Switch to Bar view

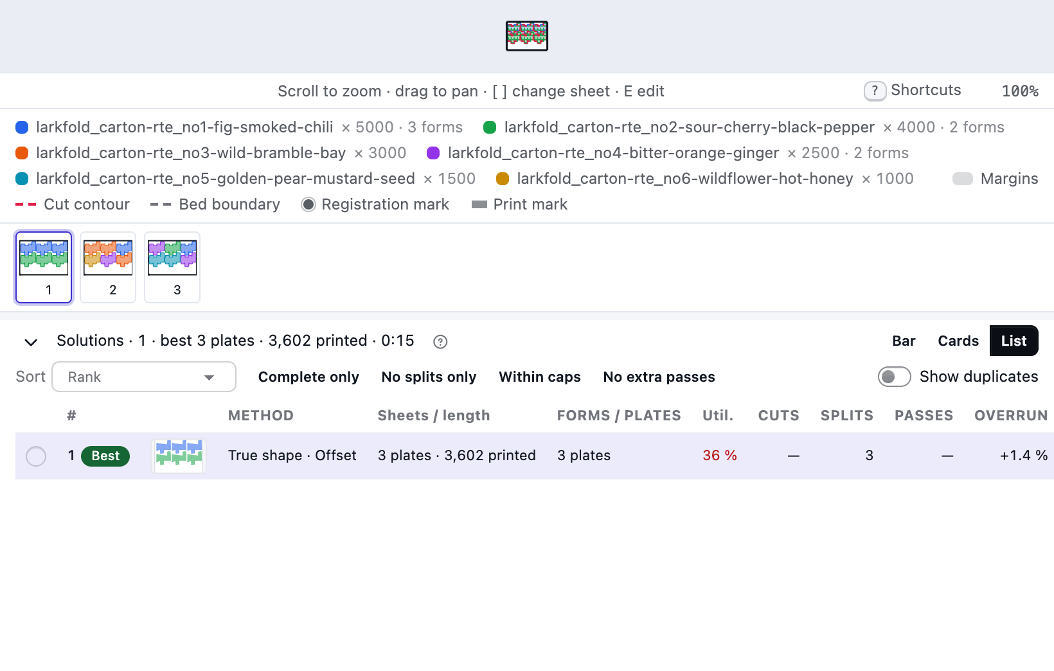904,341
